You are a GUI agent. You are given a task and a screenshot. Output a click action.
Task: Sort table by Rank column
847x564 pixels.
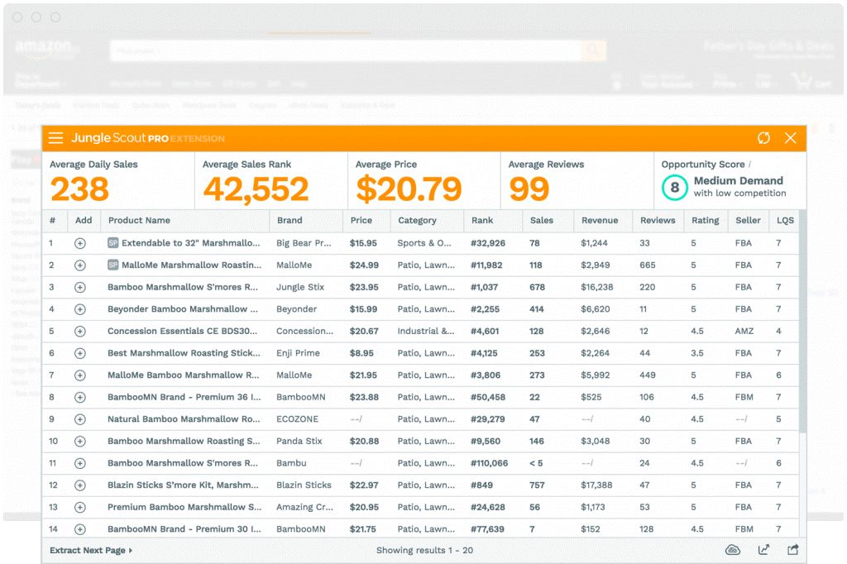coord(482,221)
